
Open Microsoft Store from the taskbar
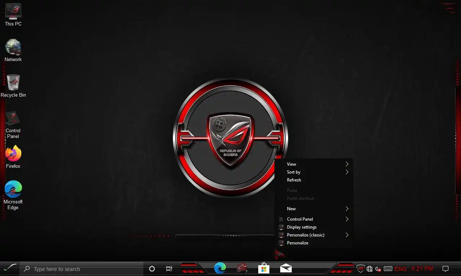264,268
